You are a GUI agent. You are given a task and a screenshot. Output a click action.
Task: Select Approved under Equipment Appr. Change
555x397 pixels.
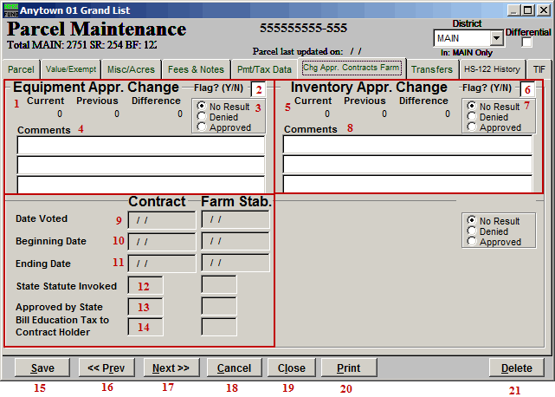pyautogui.click(x=202, y=127)
